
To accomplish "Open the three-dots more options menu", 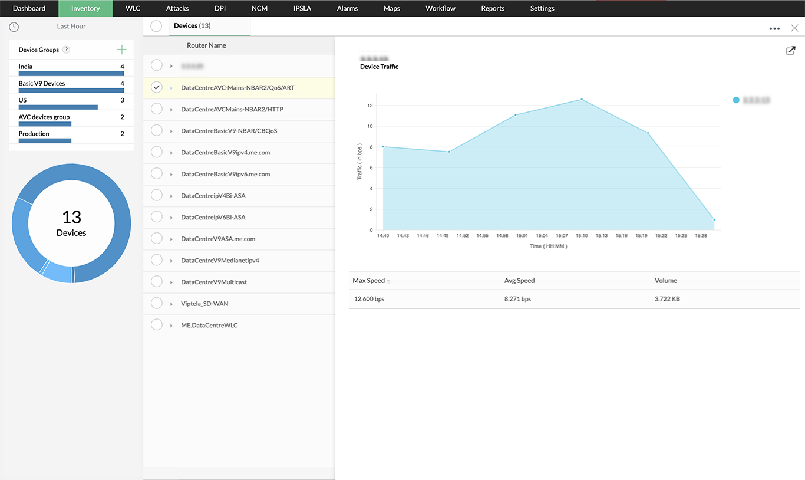I will point(774,28).
